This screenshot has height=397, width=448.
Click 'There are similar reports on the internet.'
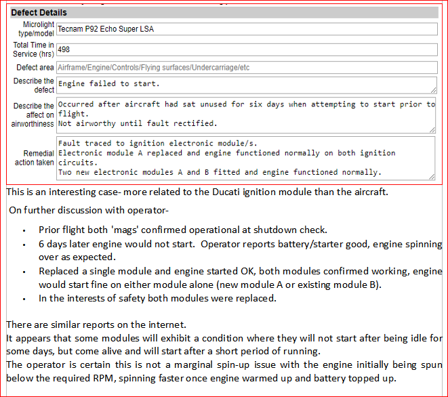coord(96,325)
